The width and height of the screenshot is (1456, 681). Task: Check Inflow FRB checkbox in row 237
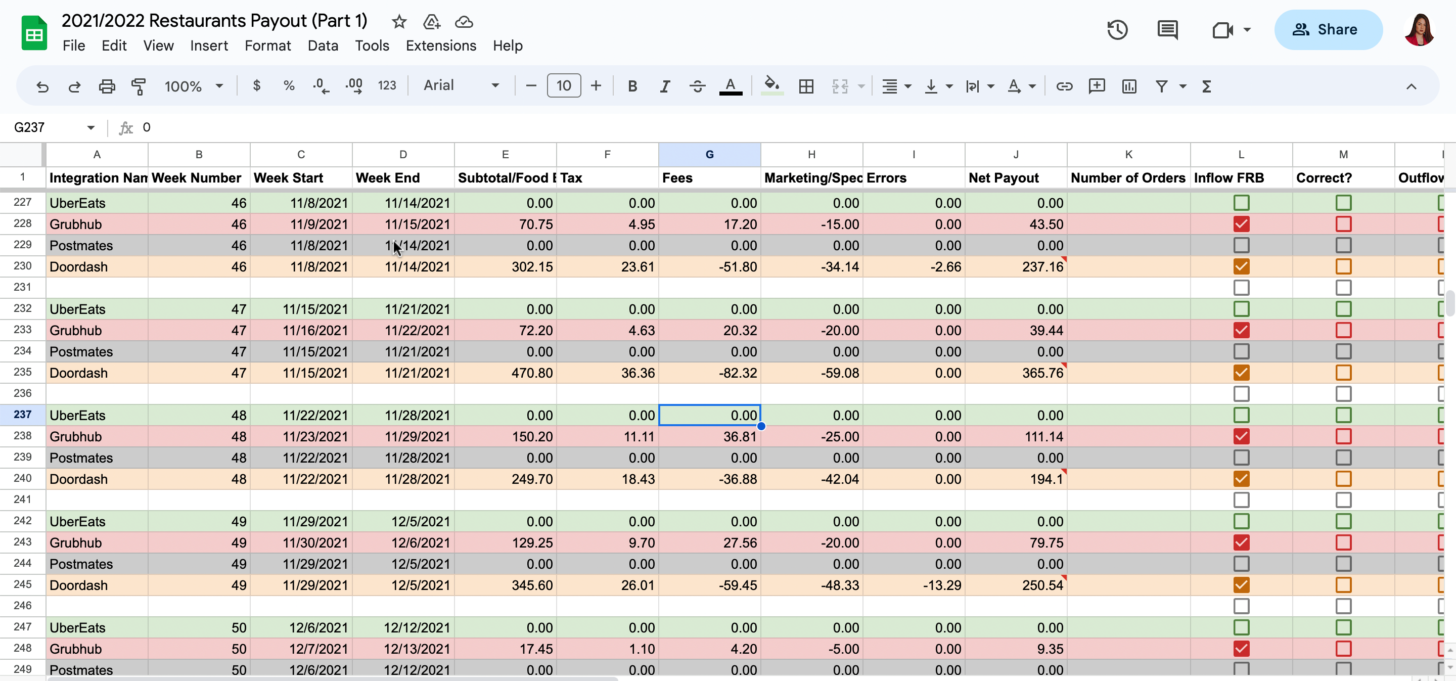click(1241, 416)
